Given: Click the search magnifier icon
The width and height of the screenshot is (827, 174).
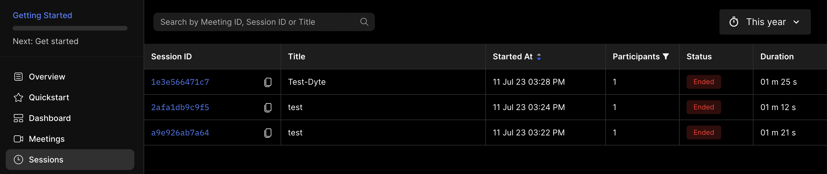Looking at the screenshot, I should tap(364, 22).
